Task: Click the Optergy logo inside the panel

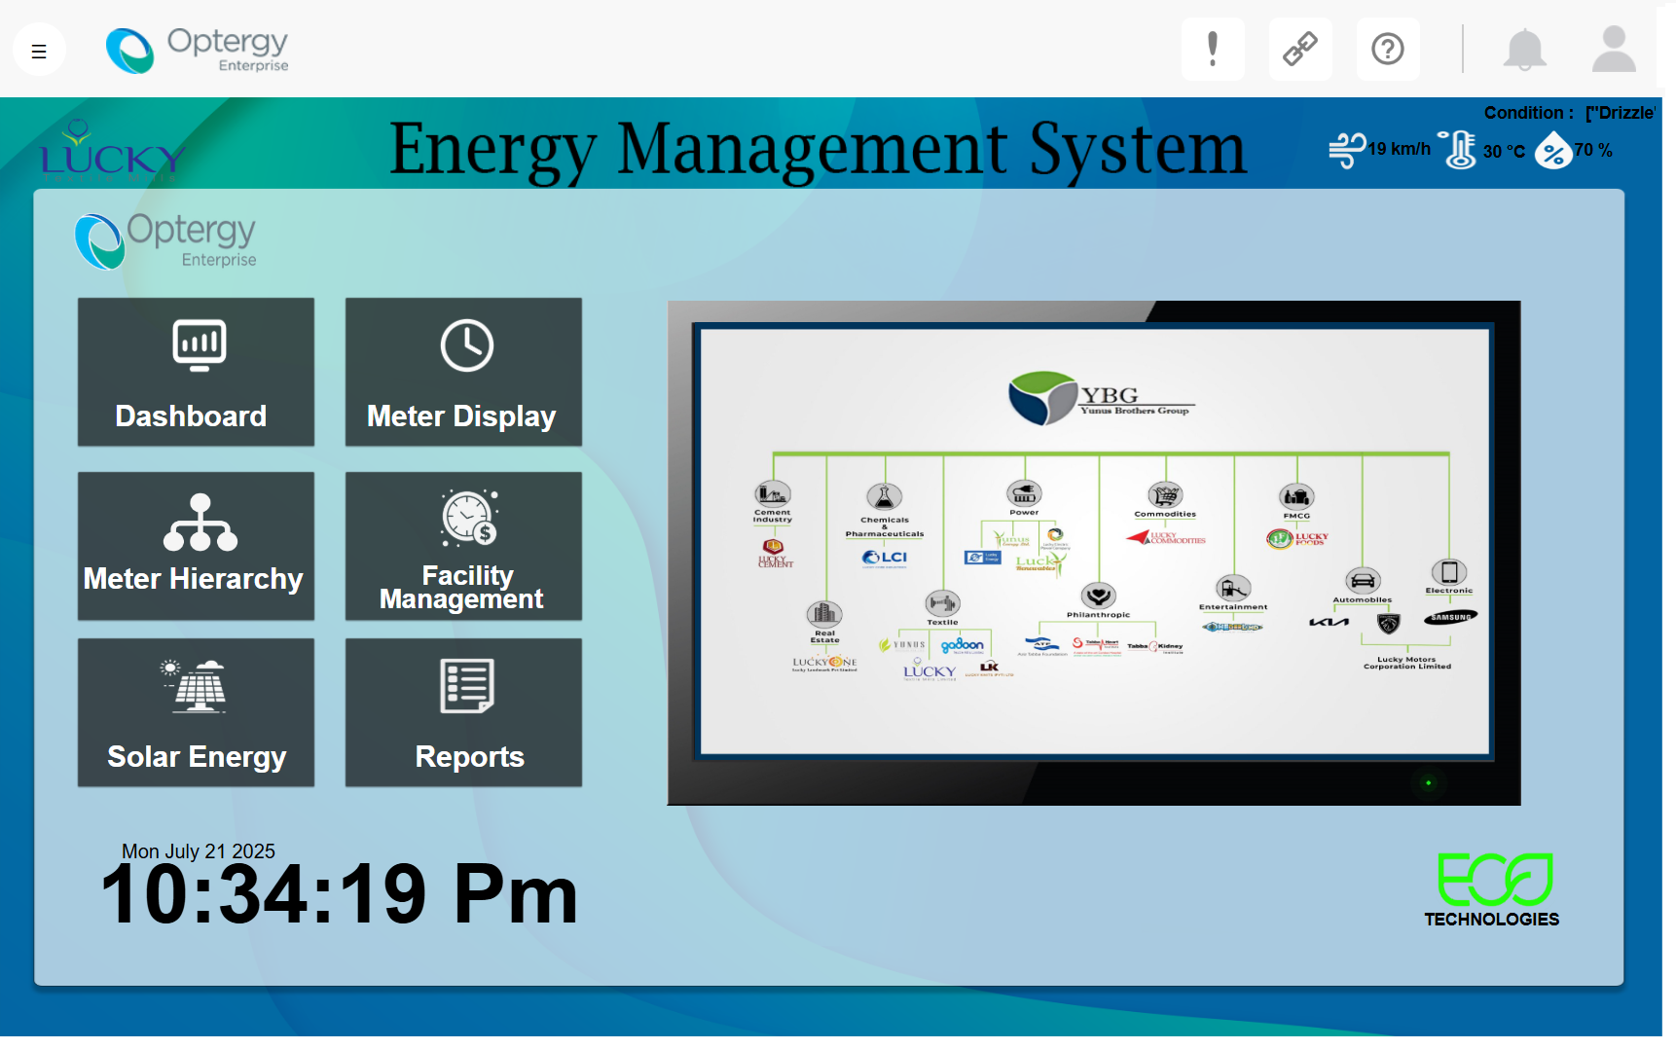Action: [166, 240]
